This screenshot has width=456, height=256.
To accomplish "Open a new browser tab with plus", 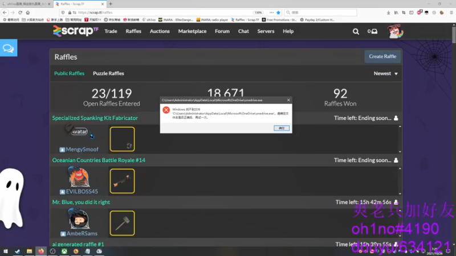I will 111,4.
